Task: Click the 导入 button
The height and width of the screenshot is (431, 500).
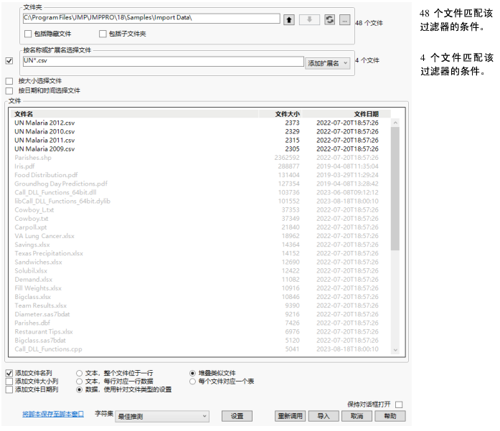Action: (324, 416)
